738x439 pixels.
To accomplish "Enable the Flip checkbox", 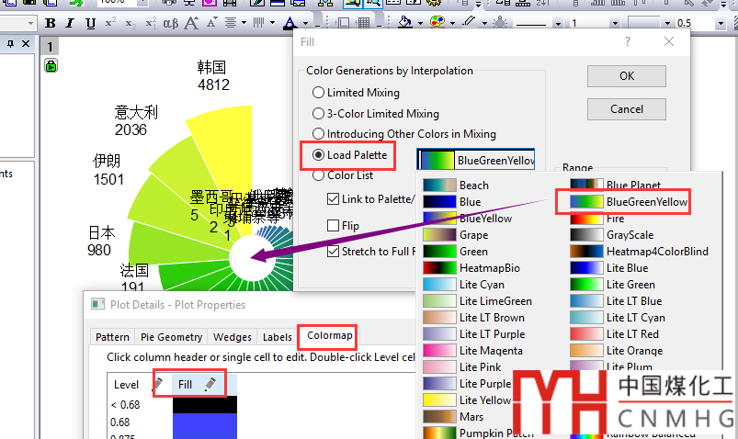I will point(334,225).
